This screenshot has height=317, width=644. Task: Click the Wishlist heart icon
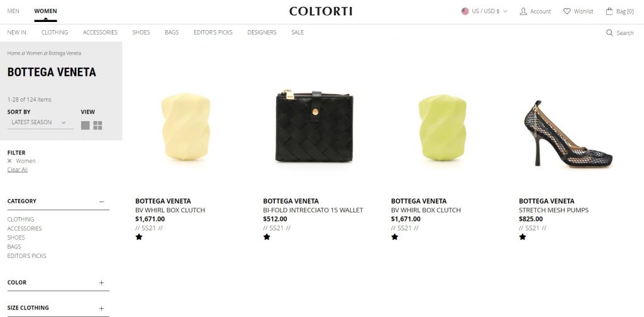click(567, 11)
